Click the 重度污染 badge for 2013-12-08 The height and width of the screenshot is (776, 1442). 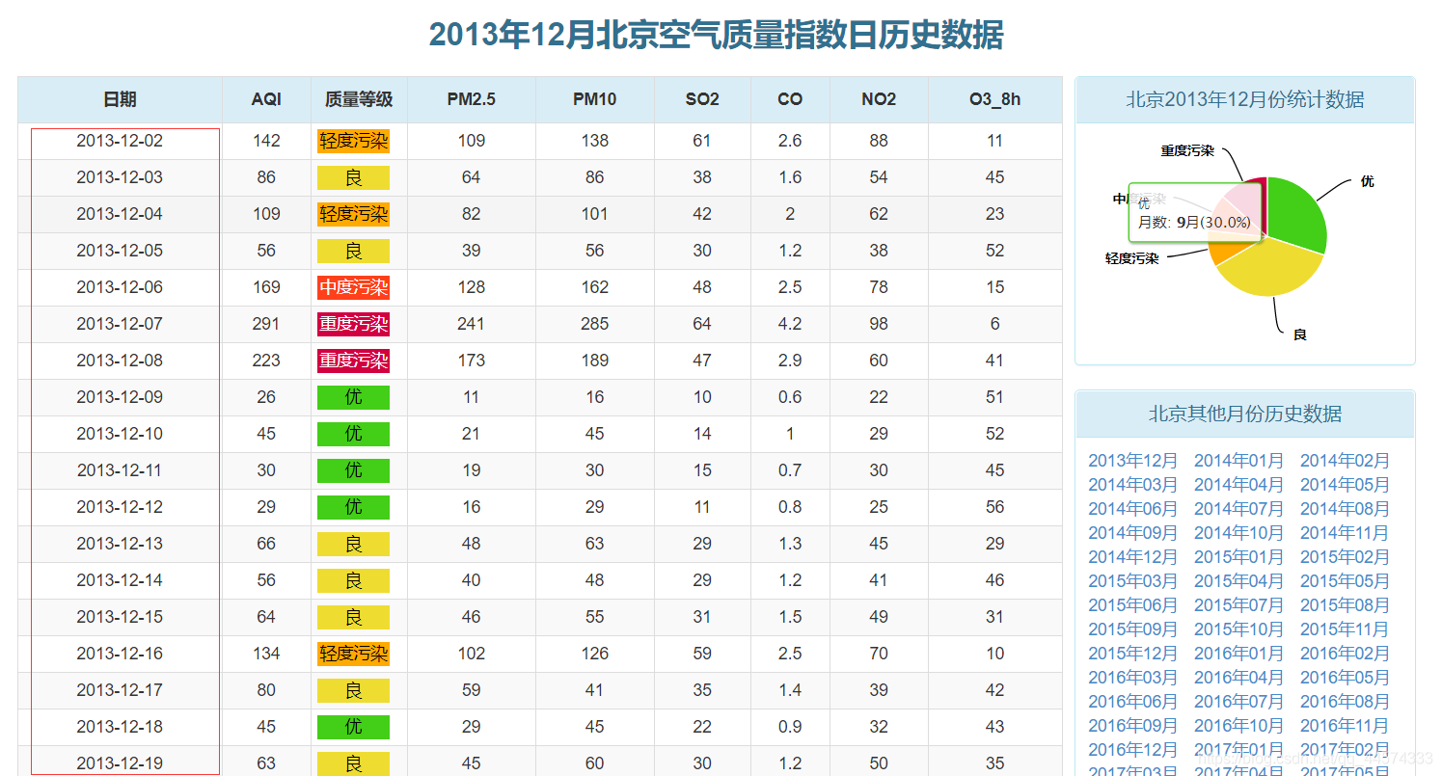pos(354,361)
